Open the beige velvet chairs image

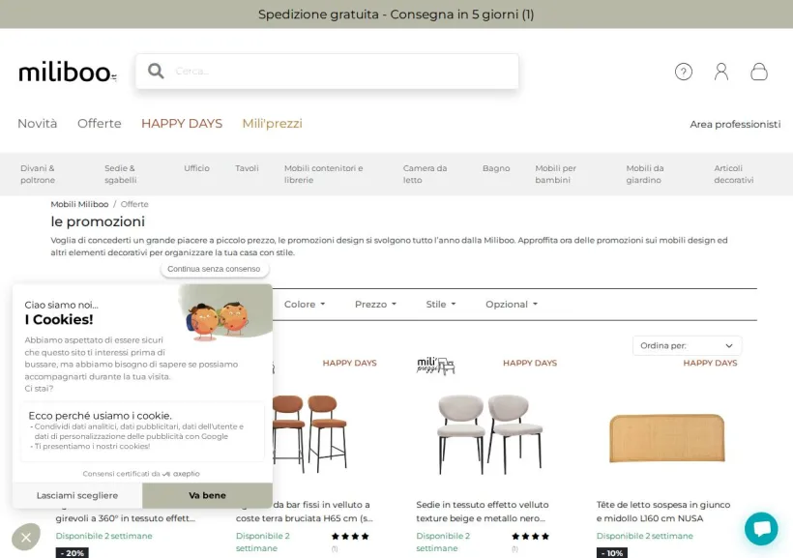(x=489, y=433)
